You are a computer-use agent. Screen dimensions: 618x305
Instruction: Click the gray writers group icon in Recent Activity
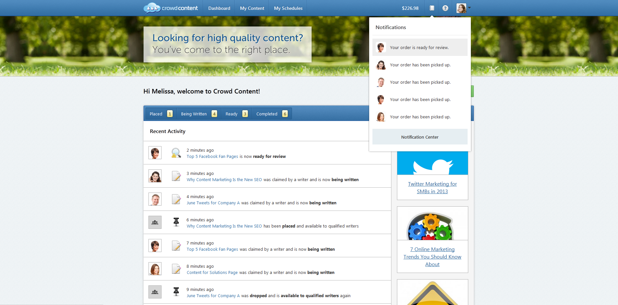(x=155, y=222)
